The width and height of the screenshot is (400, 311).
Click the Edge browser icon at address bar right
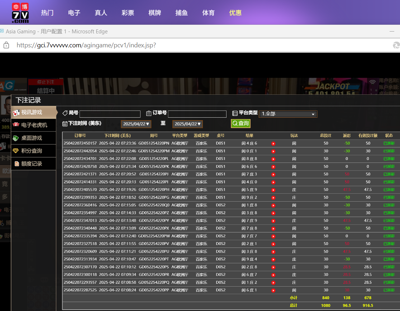[396, 45]
